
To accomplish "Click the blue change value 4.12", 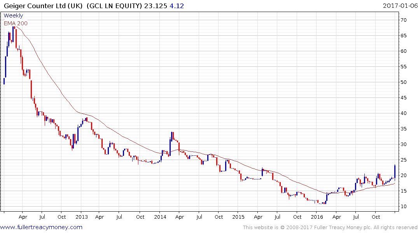I will coord(177,6).
